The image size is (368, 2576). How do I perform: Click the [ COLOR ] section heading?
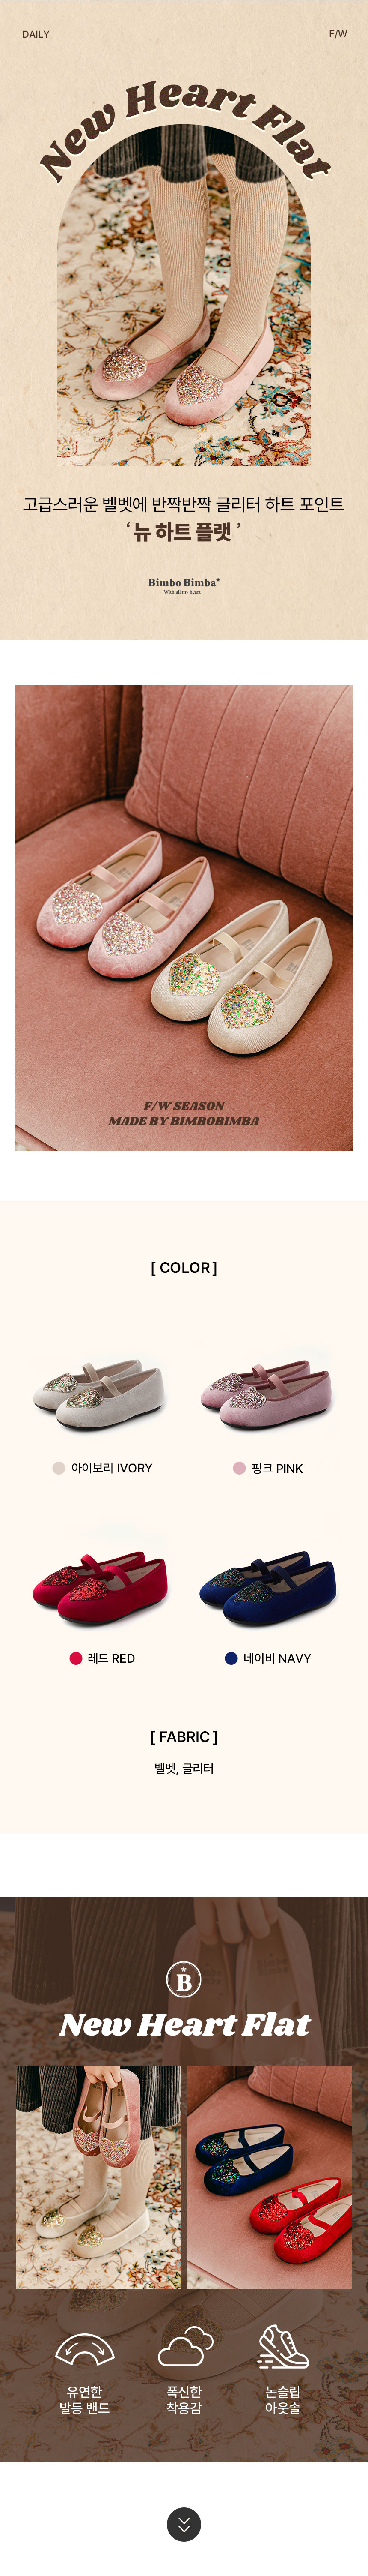(184, 1267)
